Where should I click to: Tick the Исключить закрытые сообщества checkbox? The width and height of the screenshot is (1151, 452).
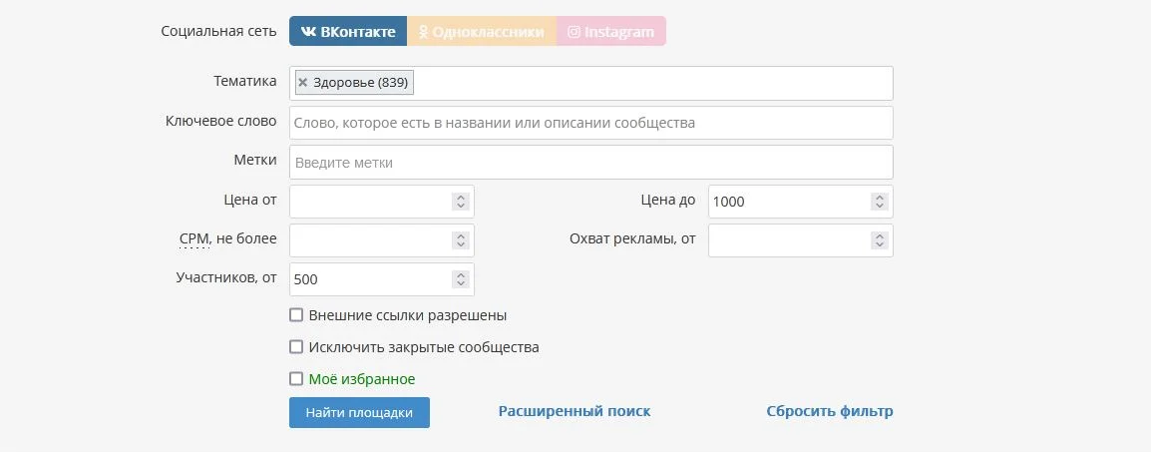296,347
